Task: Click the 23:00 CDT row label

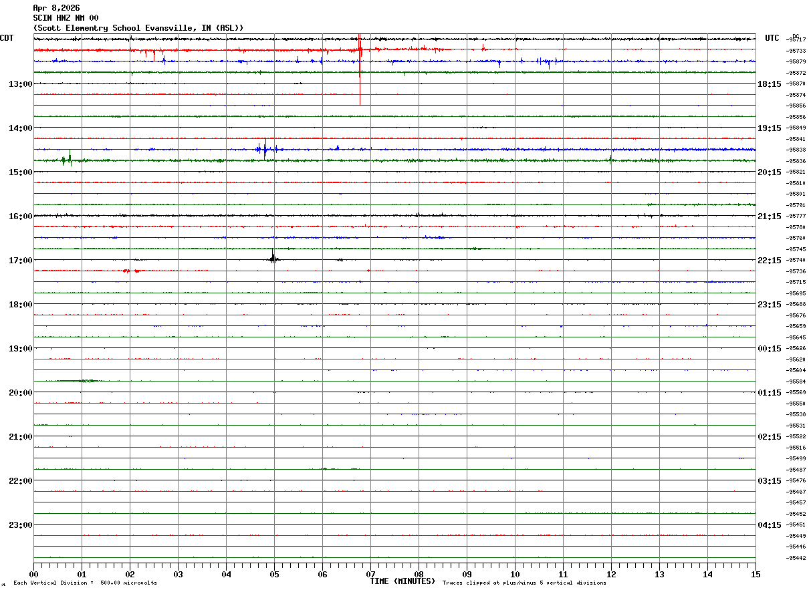Action: tap(20, 525)
